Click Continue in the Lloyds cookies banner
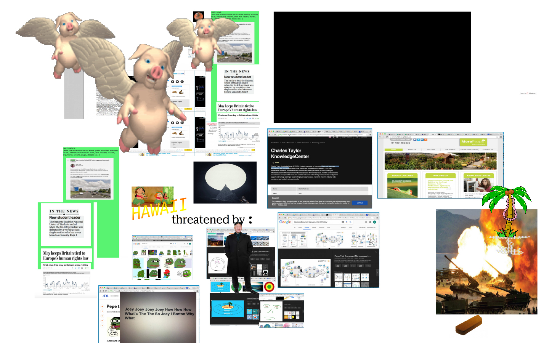The width and height of the screenshot is (549, 343). [360, 203]
